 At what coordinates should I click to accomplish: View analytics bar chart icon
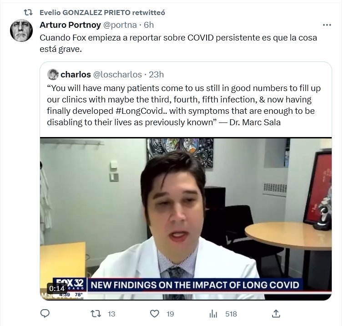point(213,314)
